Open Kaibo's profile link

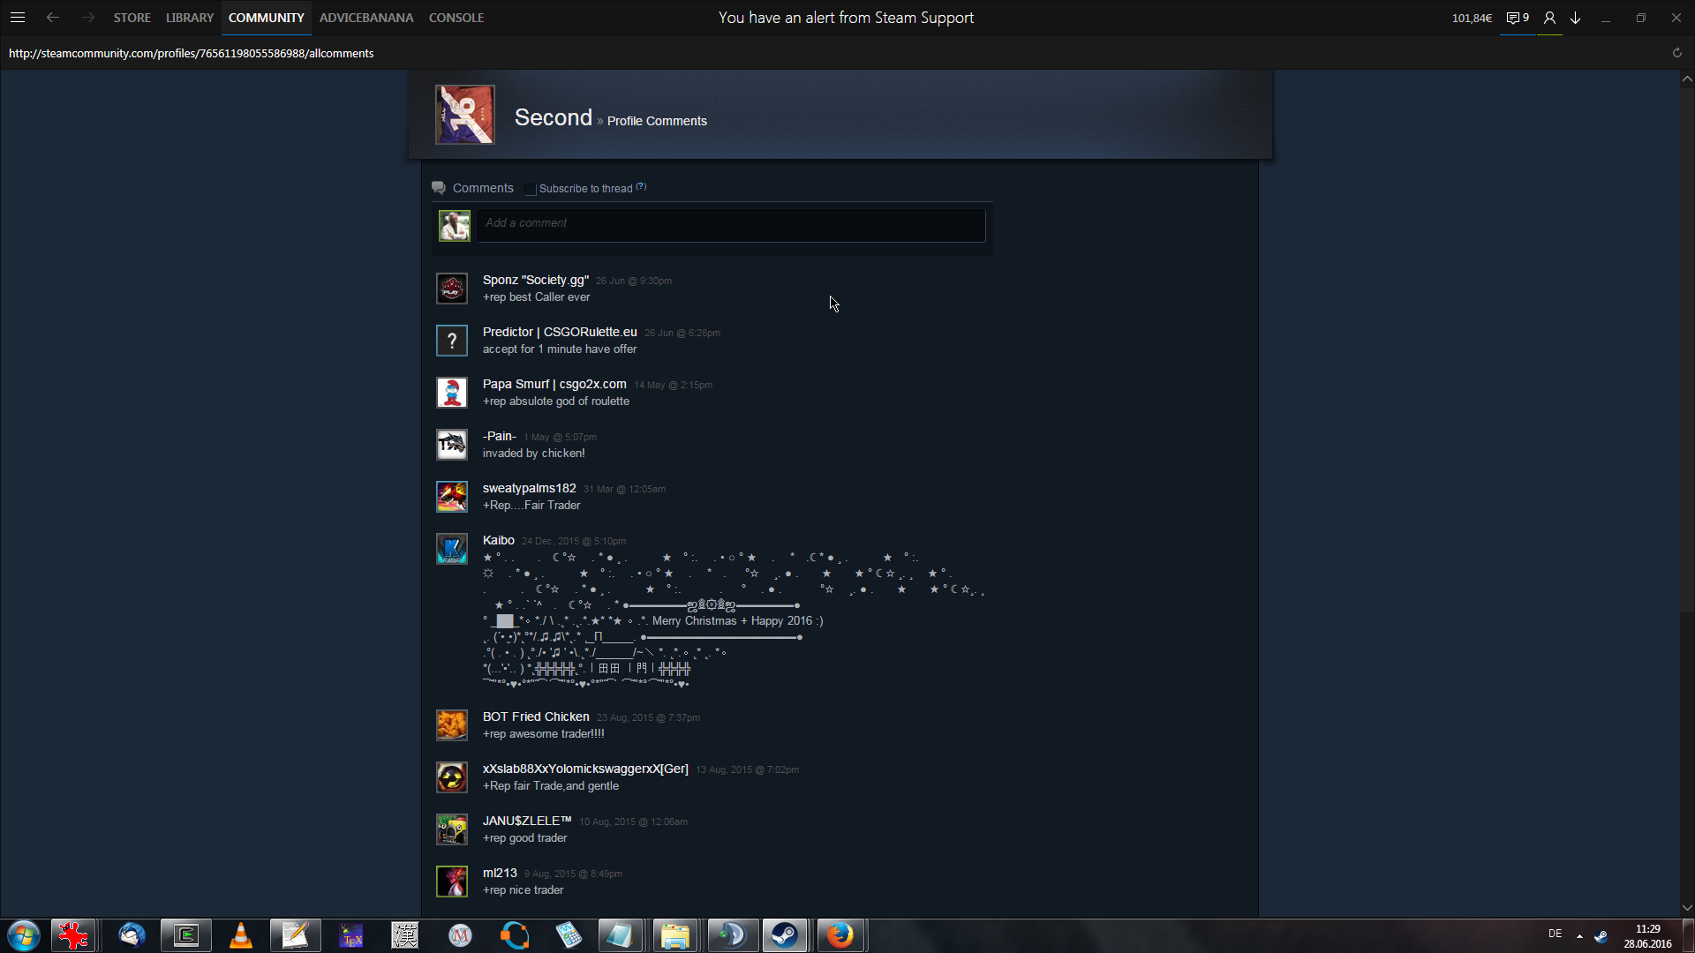pyautogui.click(x=498, y=540)
